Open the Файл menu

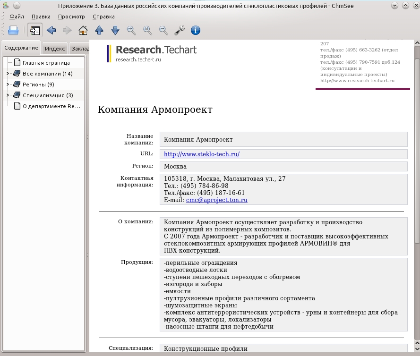point(17,17)
